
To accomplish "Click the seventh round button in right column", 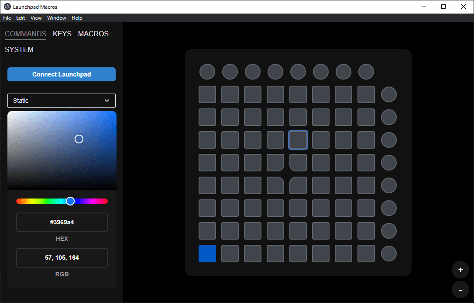I will pyautogui.click(x=389, y=231).
